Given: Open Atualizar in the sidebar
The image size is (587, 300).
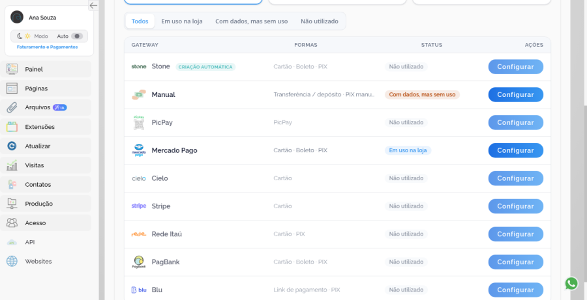Looking at the screenshot, I should pyautogui.click(x=46, y=146).
